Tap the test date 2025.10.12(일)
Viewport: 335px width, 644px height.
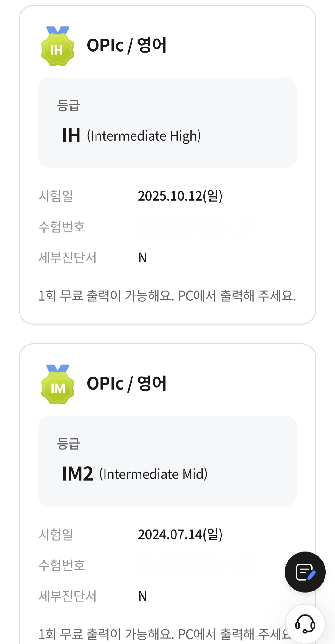pos(180,196)
